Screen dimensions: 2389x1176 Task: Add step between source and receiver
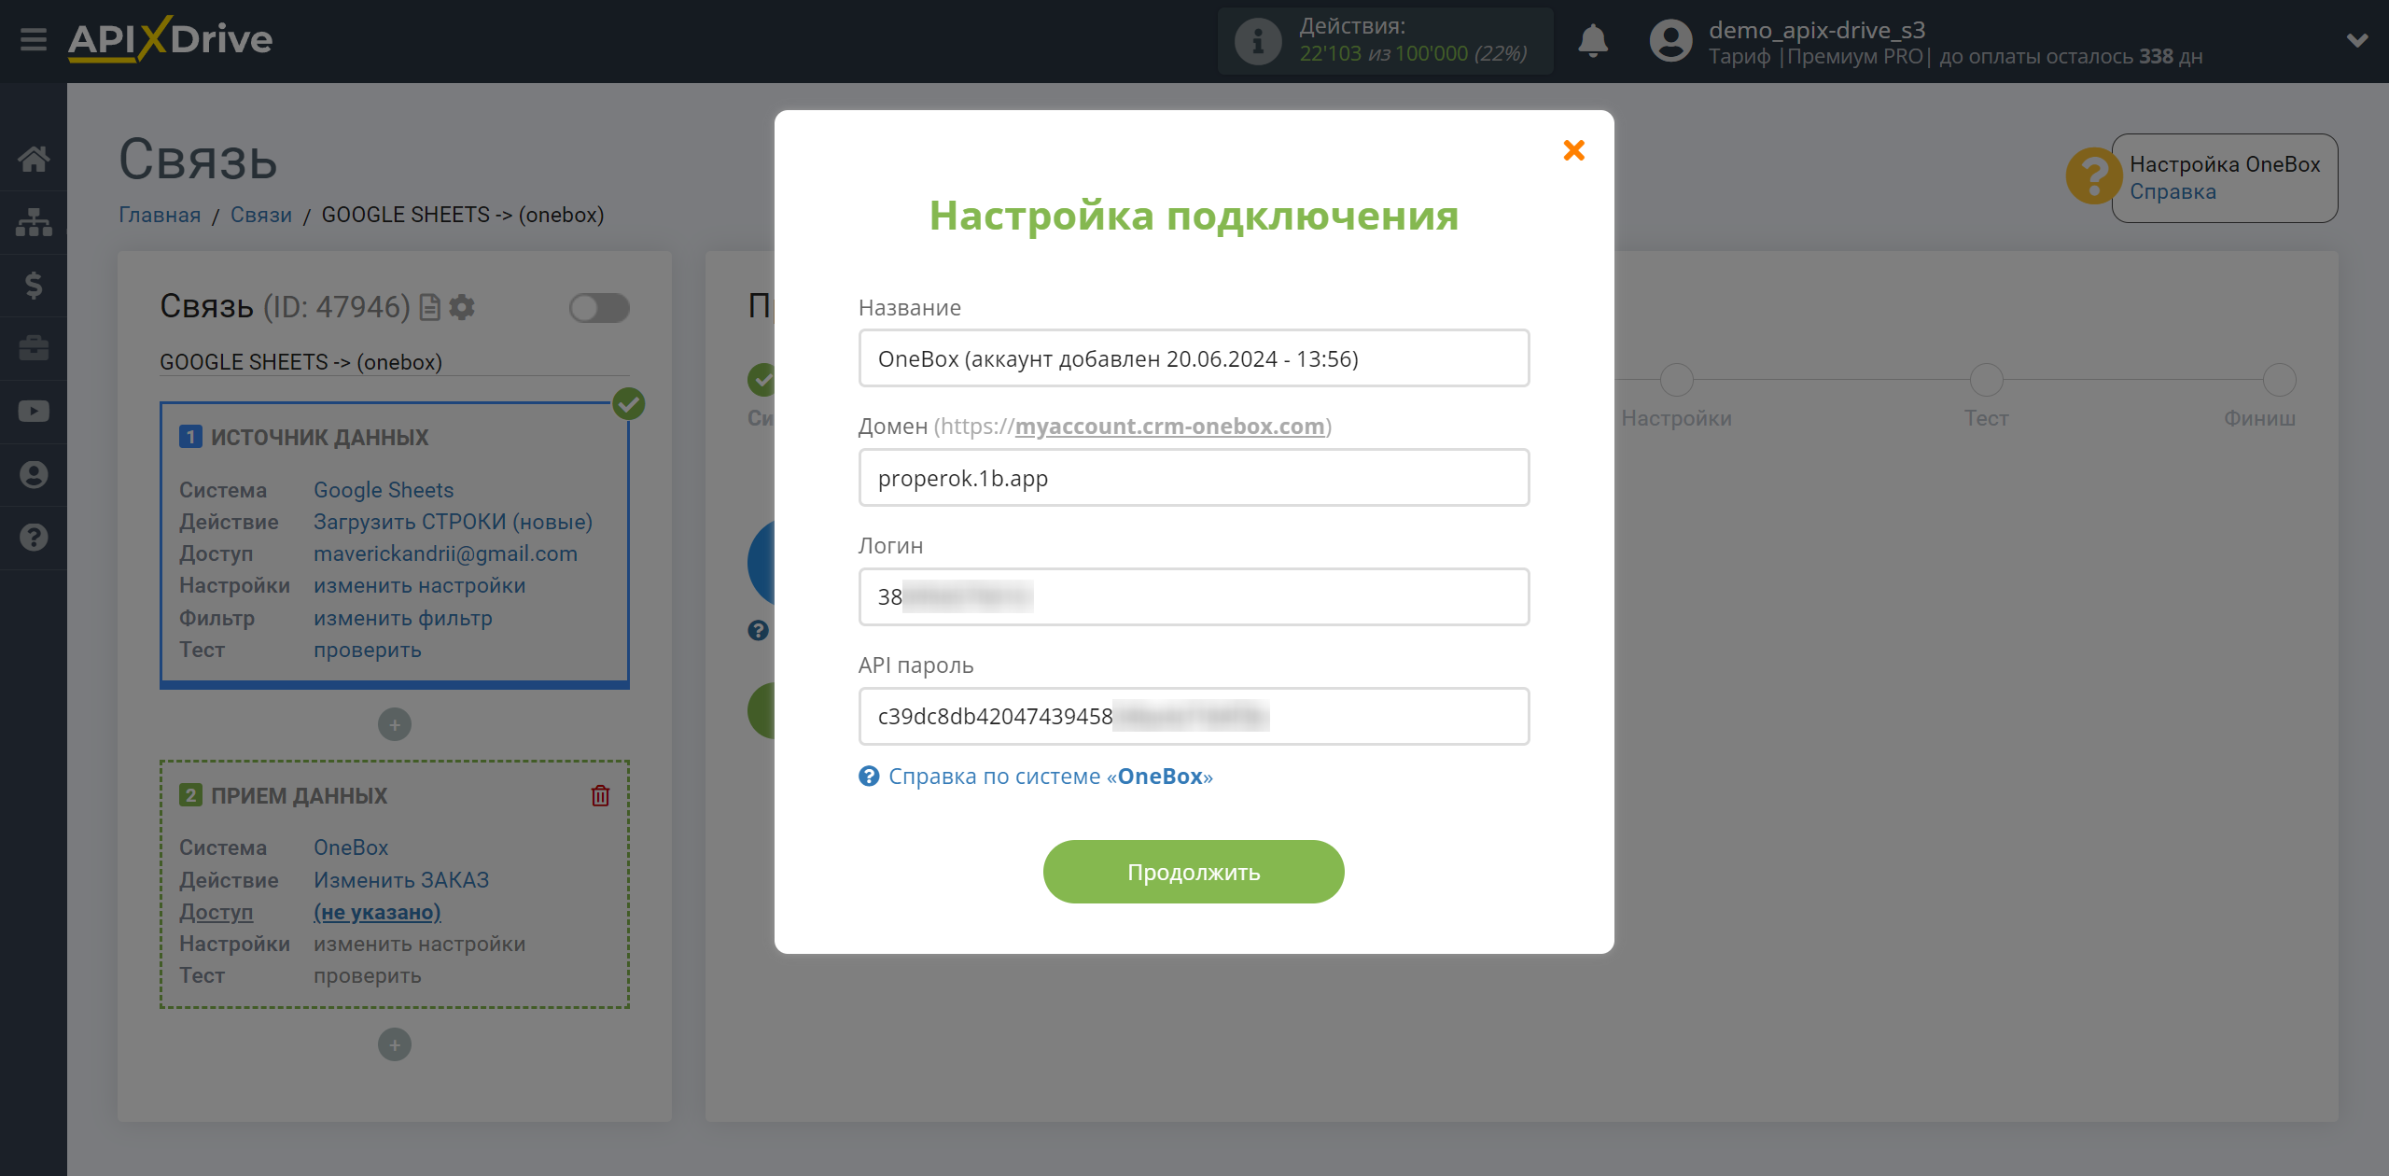coord(395,724)
